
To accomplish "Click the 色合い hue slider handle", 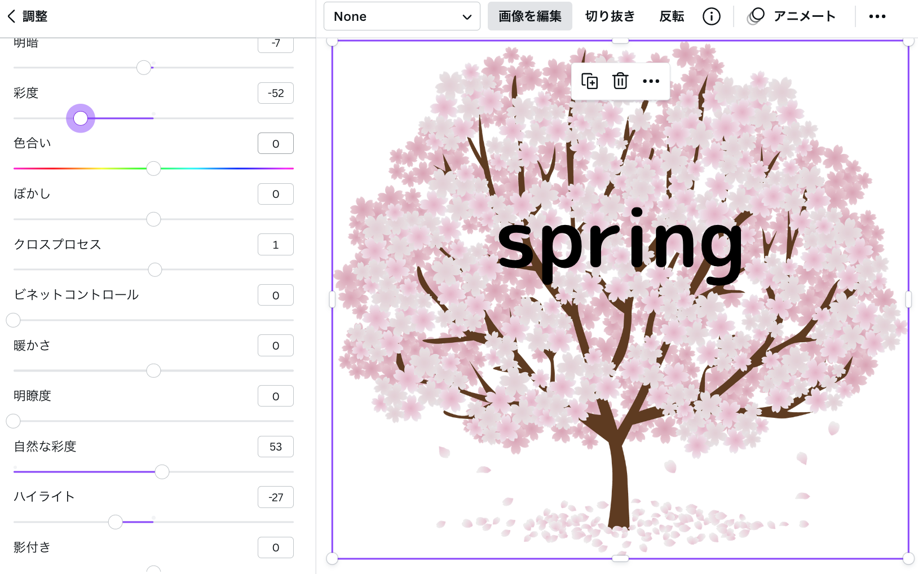I will tap(153, 169).
